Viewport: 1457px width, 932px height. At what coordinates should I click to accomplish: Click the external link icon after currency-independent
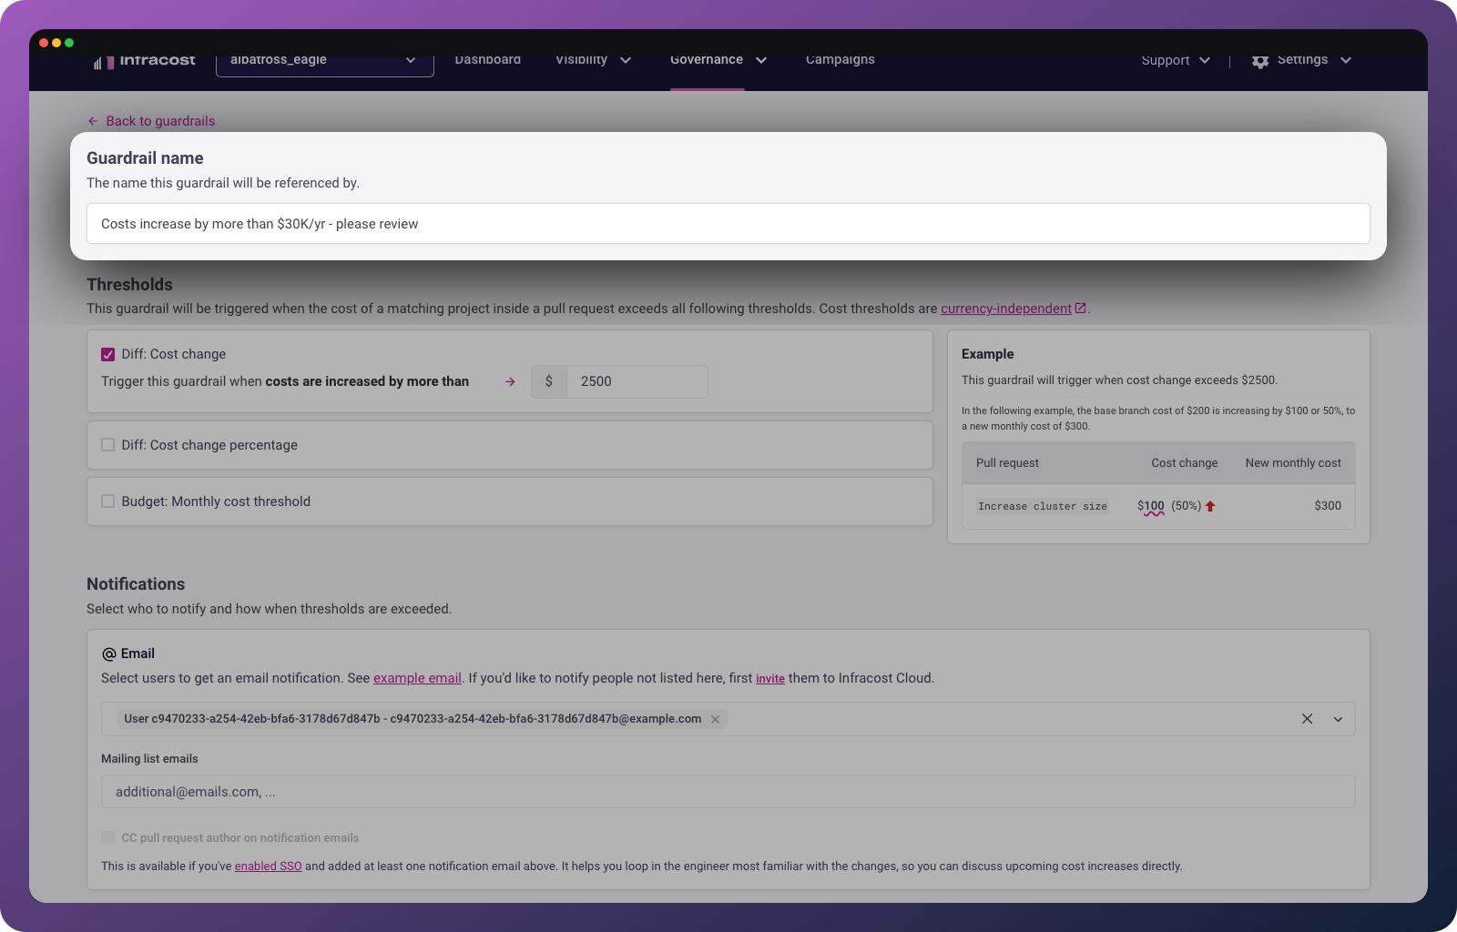[1081, 309]
